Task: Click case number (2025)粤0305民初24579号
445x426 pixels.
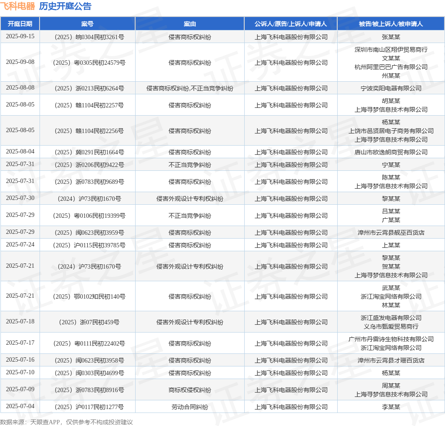Action: [89, 63]
